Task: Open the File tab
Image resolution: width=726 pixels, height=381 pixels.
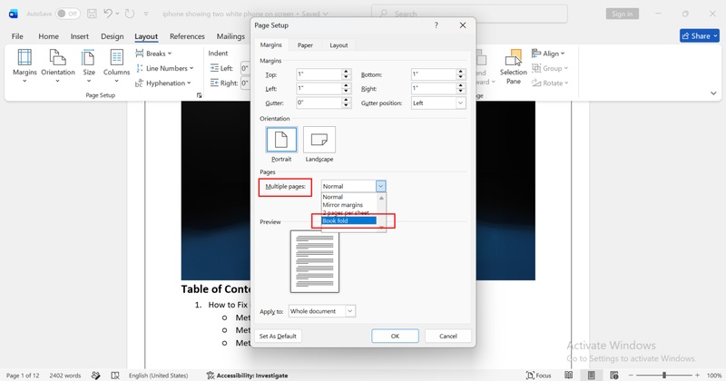Action: pos(17,36)
